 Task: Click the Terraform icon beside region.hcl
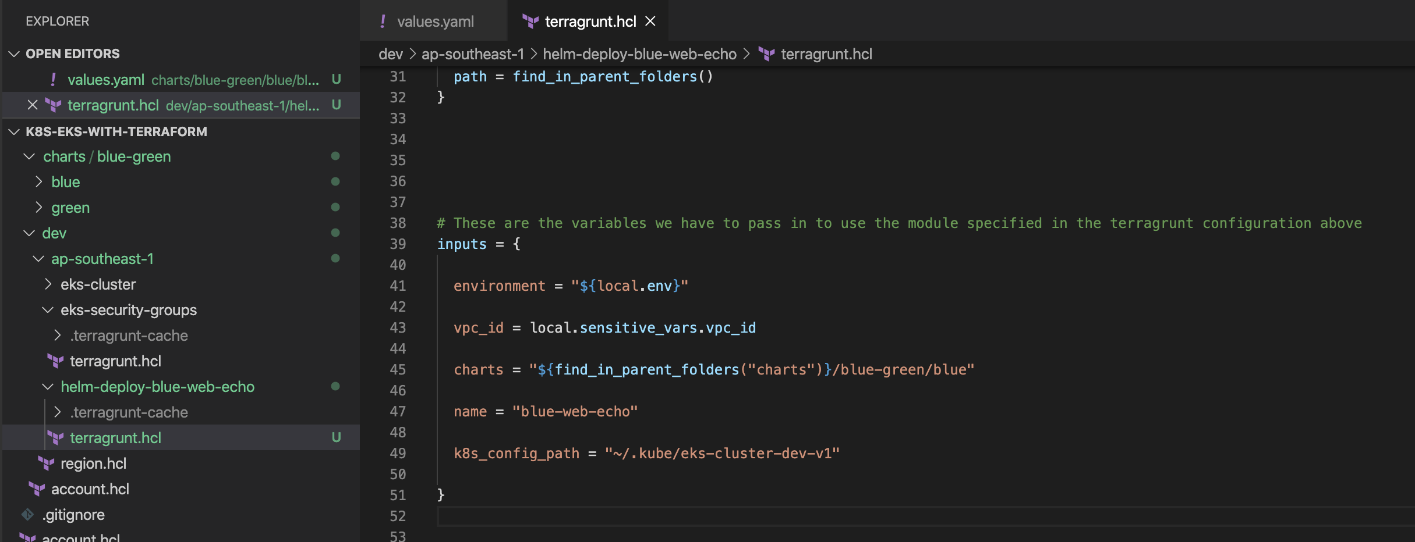(x=46, y=463)
